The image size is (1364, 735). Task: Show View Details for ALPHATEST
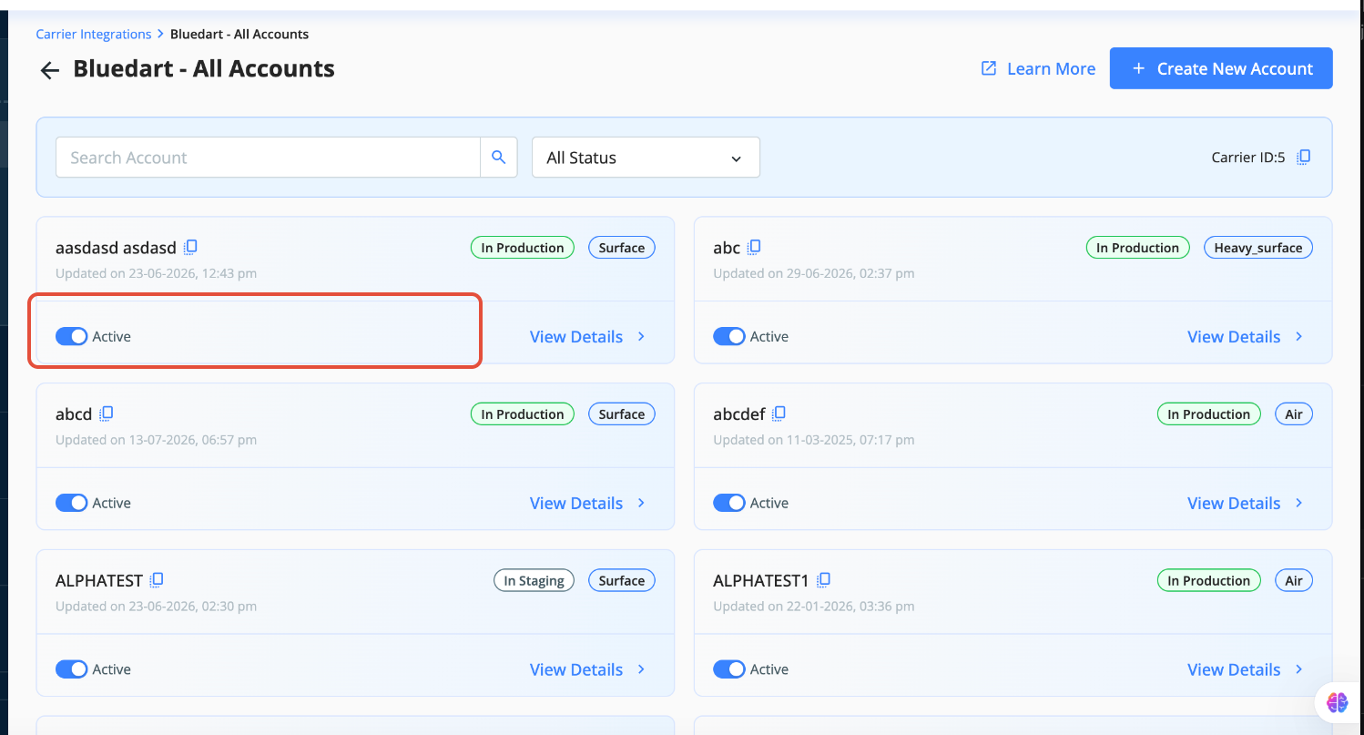pyautogui.click(x=588, y=669)
